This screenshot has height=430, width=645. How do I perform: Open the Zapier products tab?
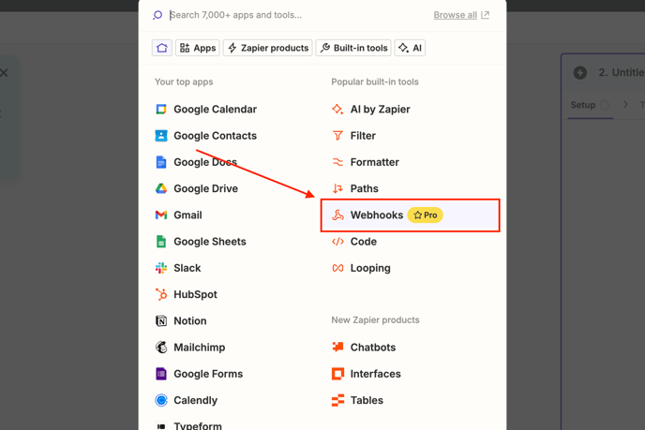(268, 48)
